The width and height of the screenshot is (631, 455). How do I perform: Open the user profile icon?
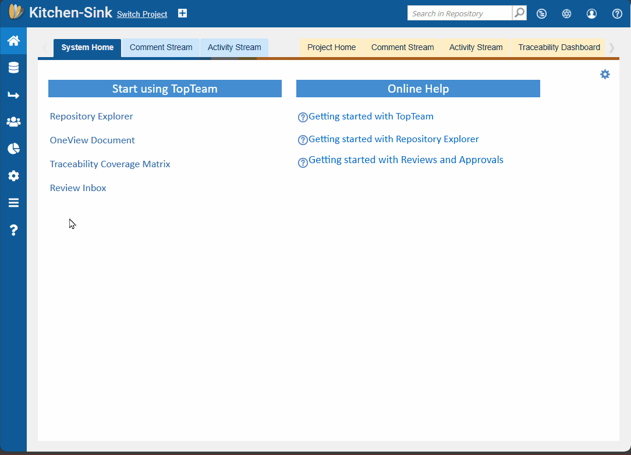591,13
